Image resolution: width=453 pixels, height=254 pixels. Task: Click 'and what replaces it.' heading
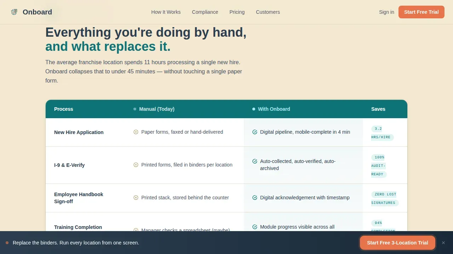pyautogui.click(x=108, y=47)
